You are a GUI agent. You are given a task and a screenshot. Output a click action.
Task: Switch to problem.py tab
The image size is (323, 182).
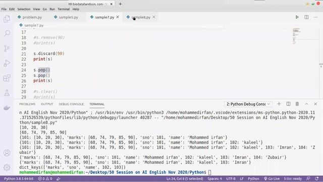tap(30, 17)
